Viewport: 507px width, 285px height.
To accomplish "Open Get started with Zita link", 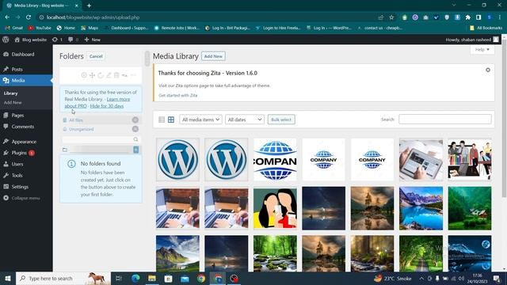I will click(x=177, y=95).
